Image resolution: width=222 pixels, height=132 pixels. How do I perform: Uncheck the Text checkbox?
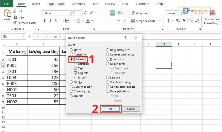(x=76, y=68)
